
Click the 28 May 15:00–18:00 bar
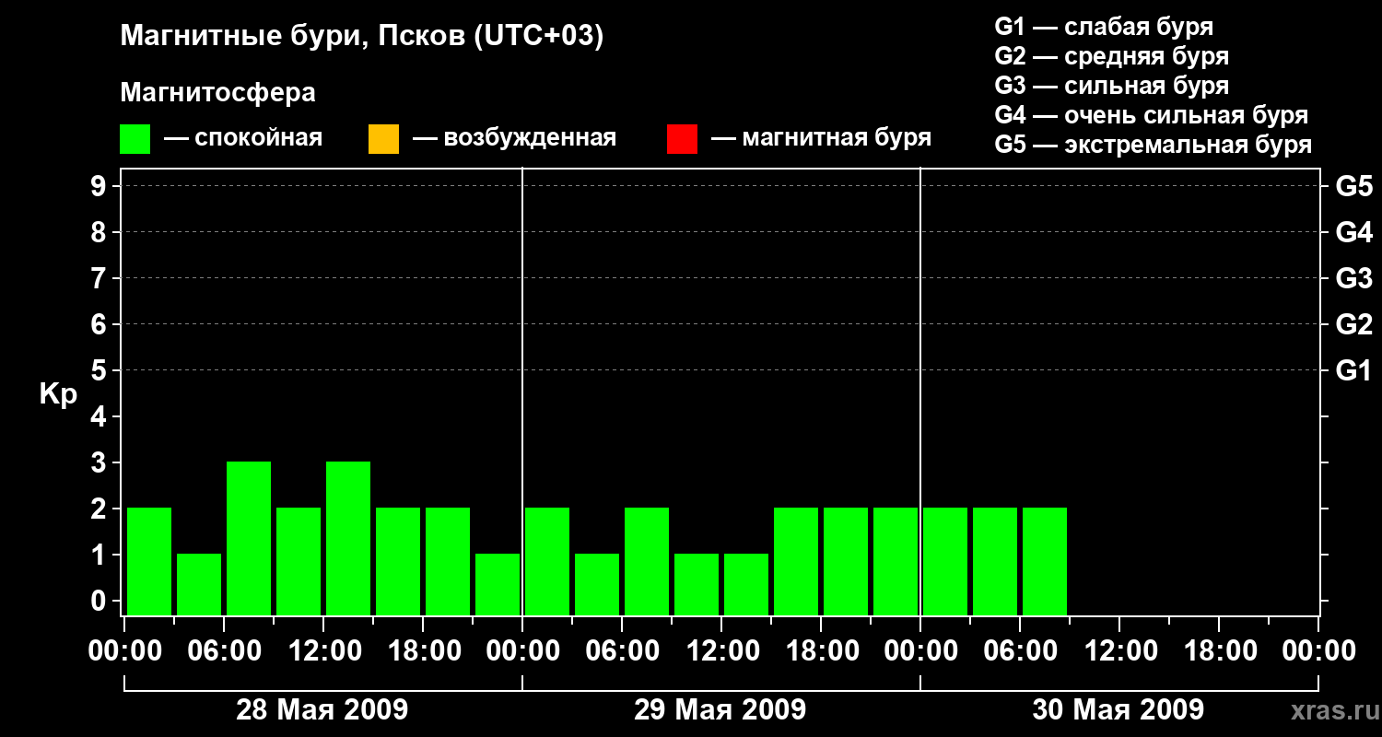[398, 561]
